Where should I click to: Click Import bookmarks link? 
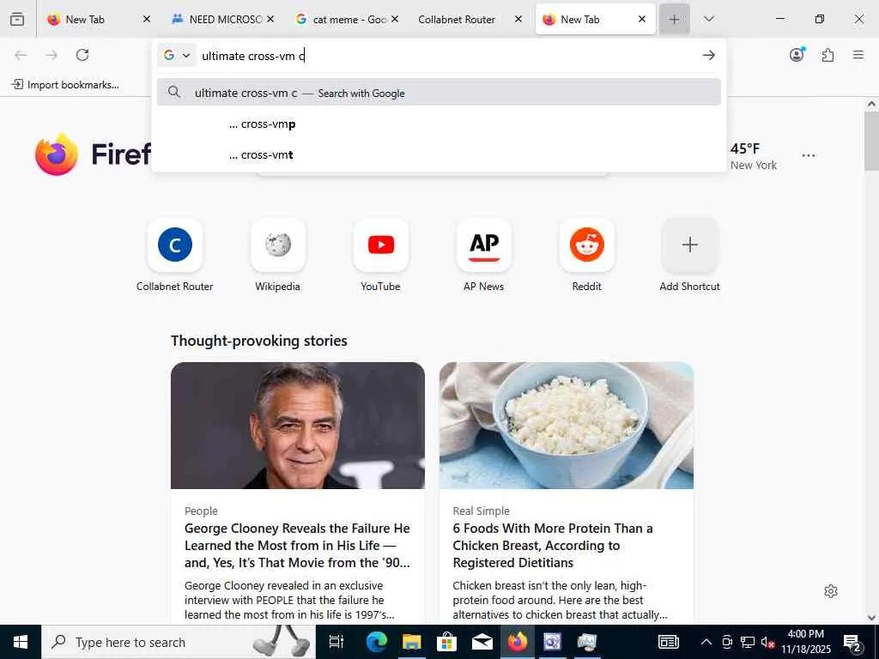[65, 85]
